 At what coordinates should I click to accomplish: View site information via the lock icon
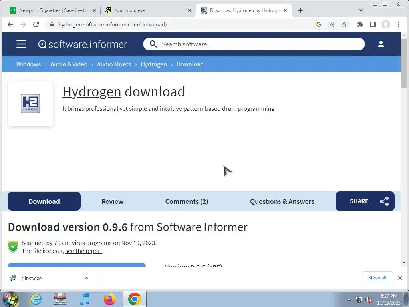click(52, 24)
